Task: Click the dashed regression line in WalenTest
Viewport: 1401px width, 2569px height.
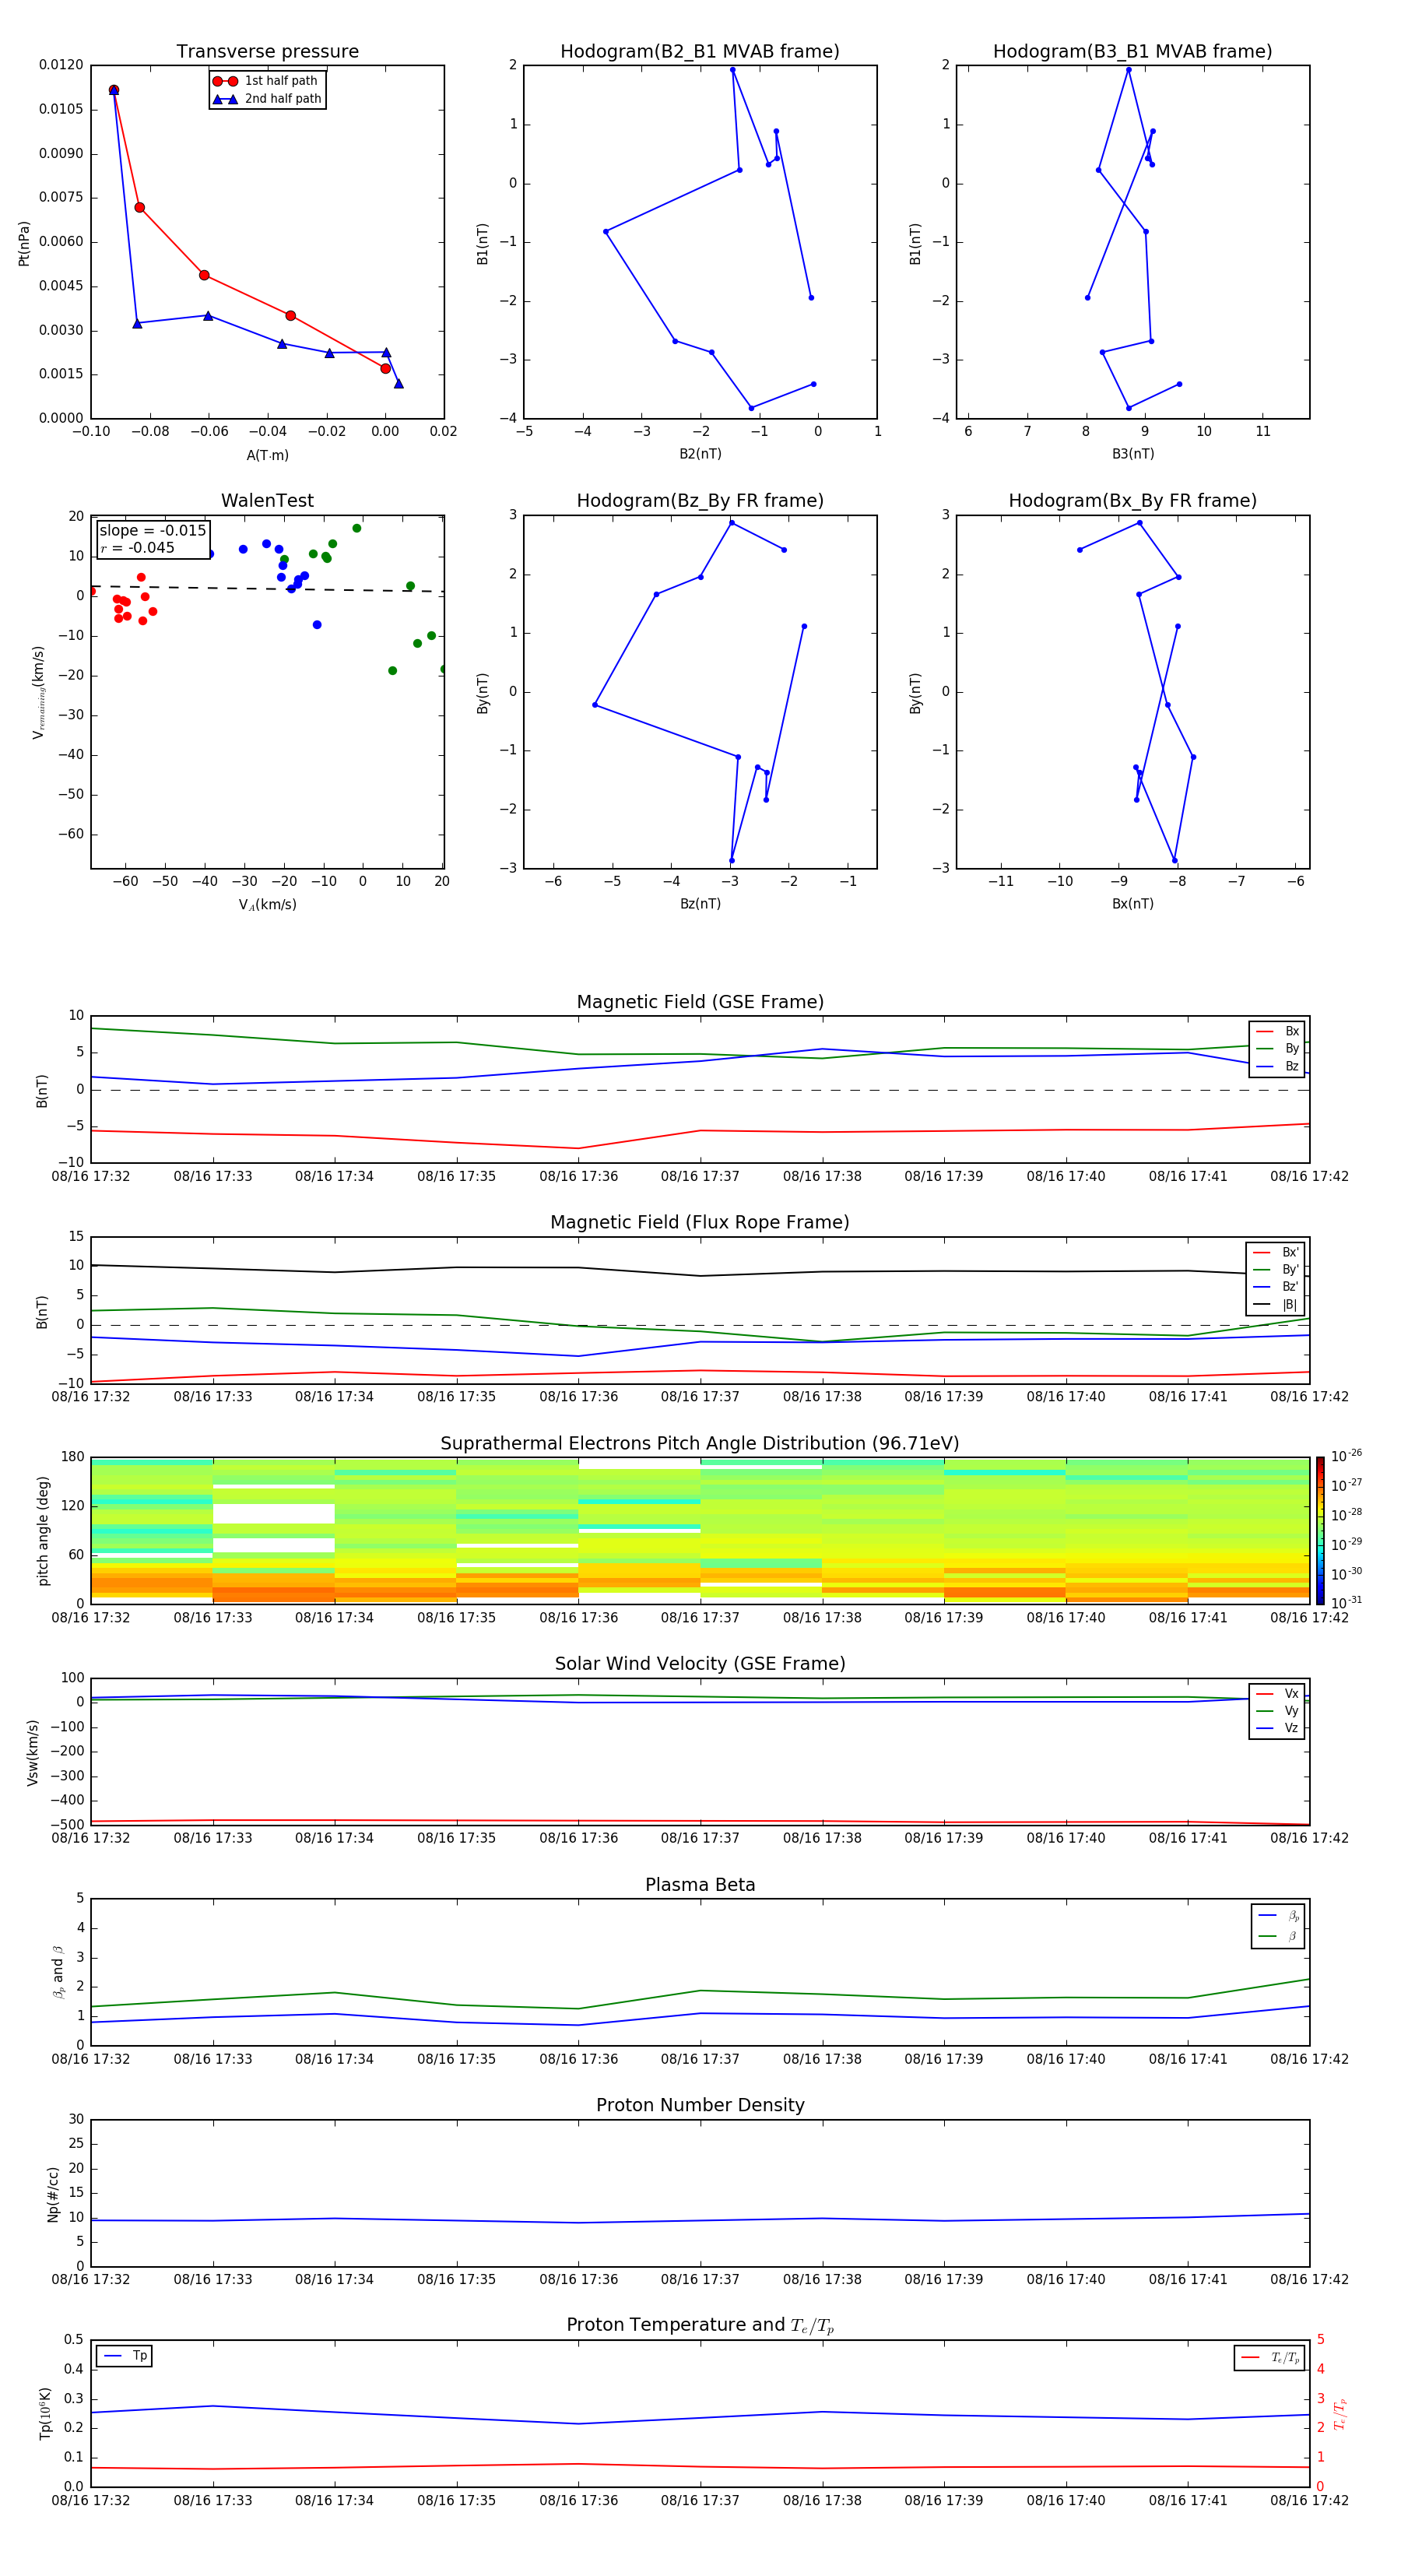Action: (x=267, y=589)
